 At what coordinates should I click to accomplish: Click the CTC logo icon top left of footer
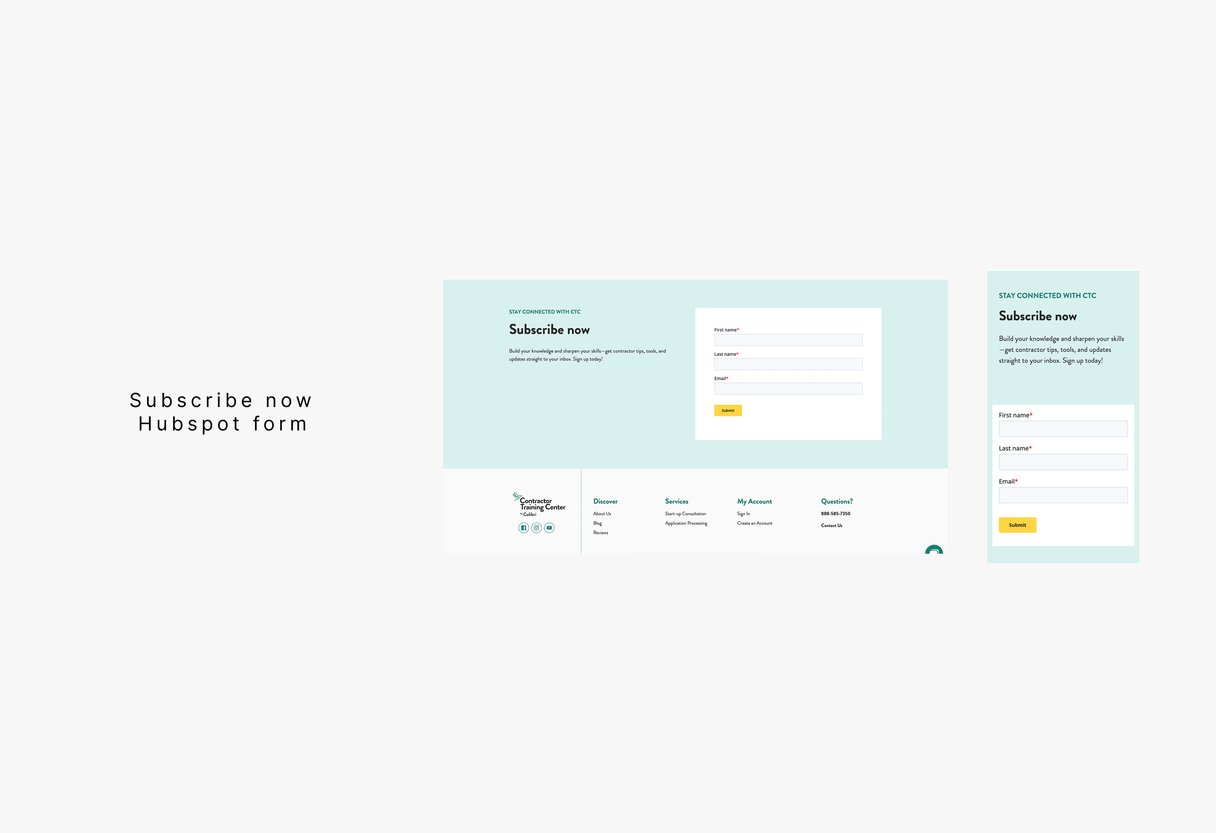517,498
